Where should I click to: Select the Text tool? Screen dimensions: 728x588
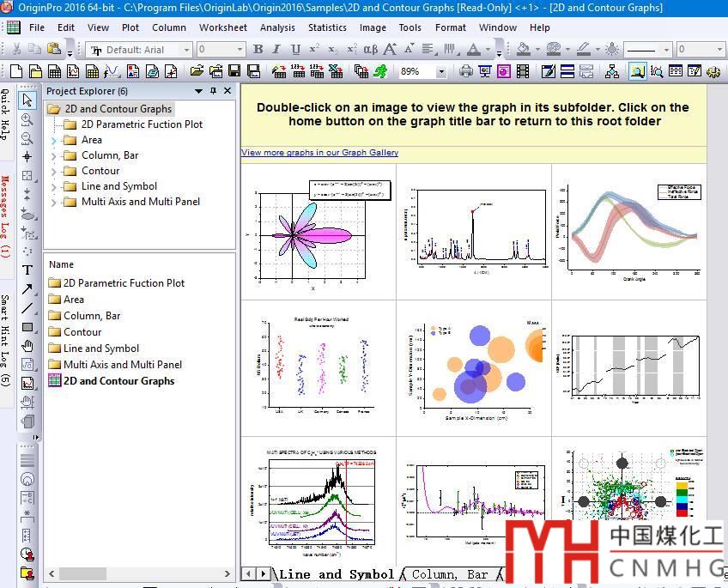(27, 270)
